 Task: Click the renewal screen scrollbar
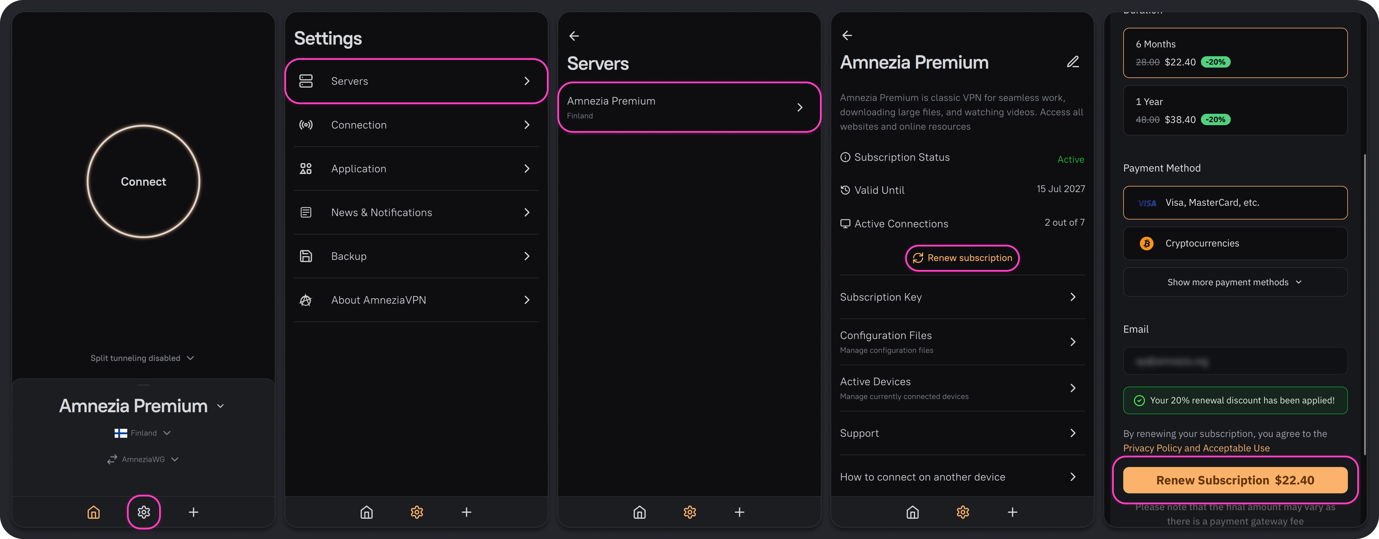tap(1365, 304)
